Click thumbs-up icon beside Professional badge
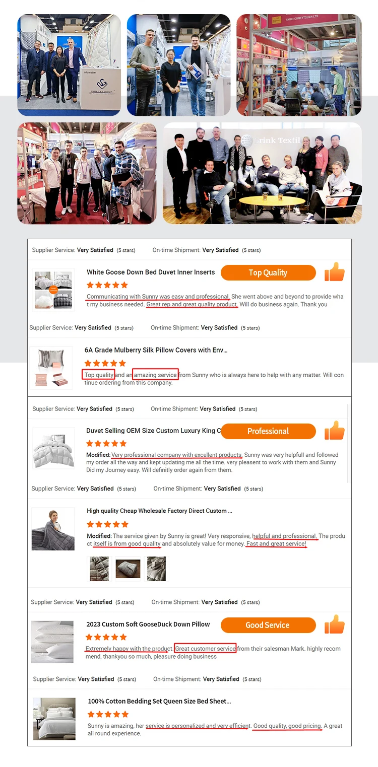Viewport: 378px width, 767px height. 335,431
